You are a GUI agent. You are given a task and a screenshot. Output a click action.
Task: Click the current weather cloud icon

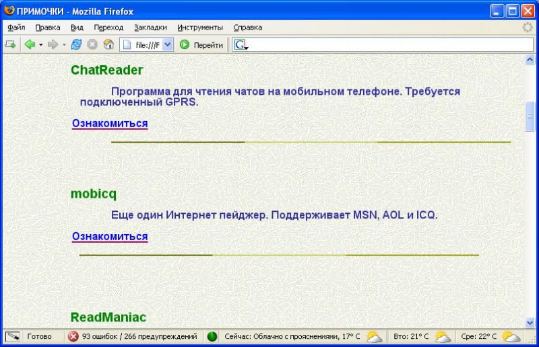tap(374, 336)
